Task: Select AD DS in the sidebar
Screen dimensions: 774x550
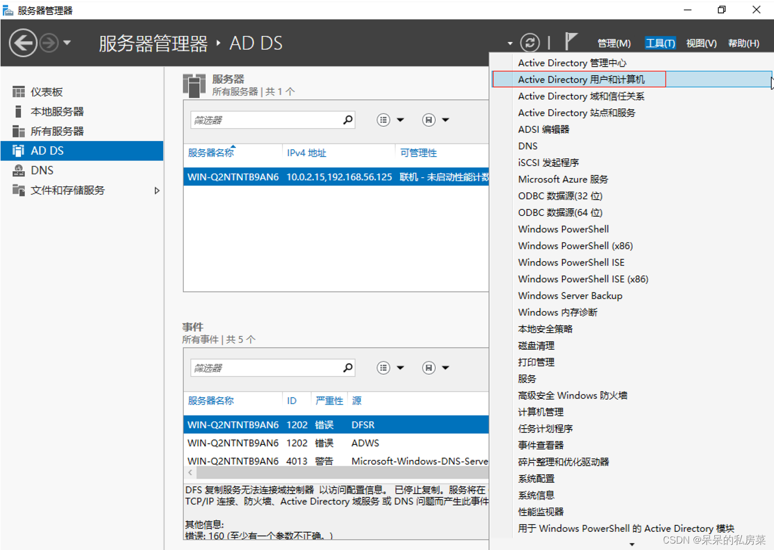Action: coord(82,151)
